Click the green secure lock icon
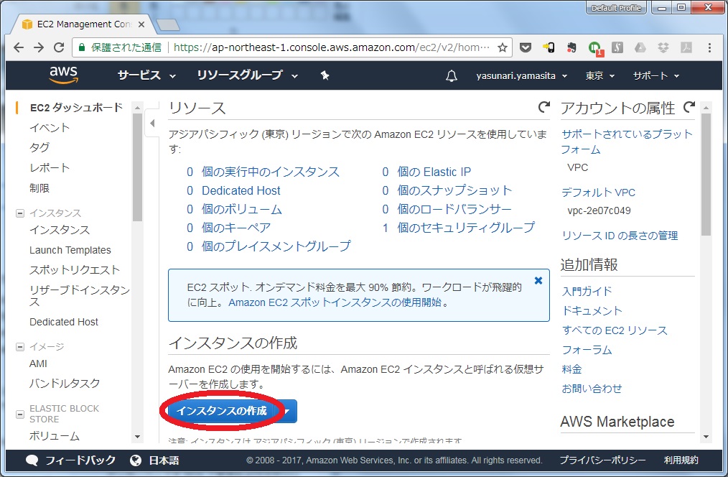 (x=82, y=47)
